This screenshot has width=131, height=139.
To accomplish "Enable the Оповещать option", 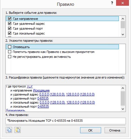I will click(x=9, y=47).
